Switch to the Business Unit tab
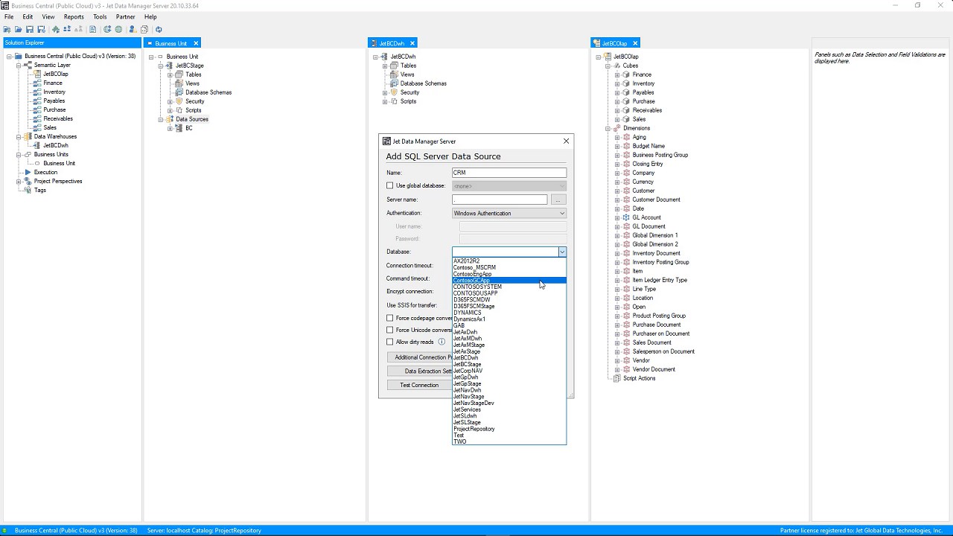Viewport: 953px width, 536px height. coord(170,43)
